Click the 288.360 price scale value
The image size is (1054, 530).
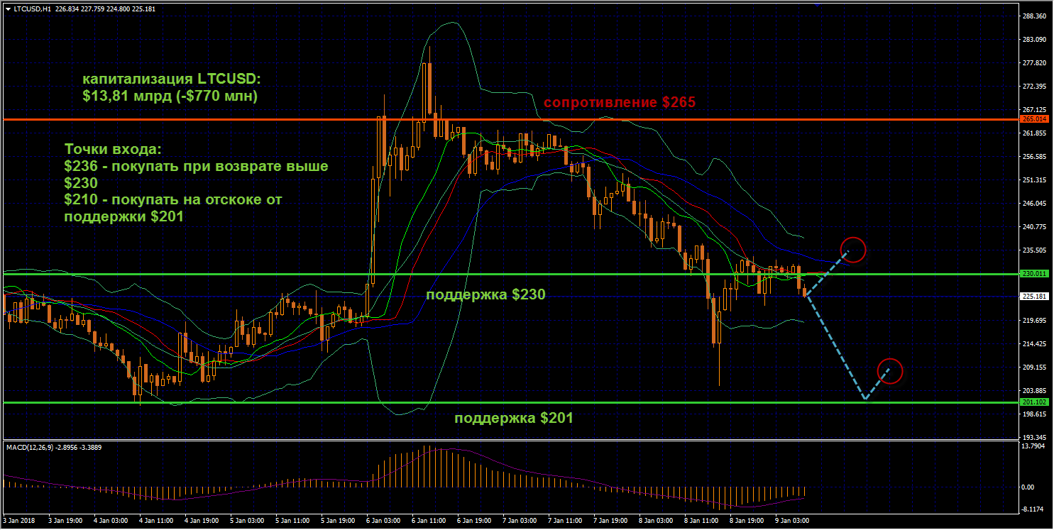1033,16
